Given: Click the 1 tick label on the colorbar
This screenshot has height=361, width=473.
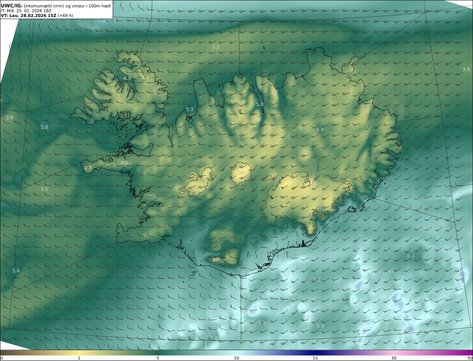Looking at the screenshot, I should 79,358.
